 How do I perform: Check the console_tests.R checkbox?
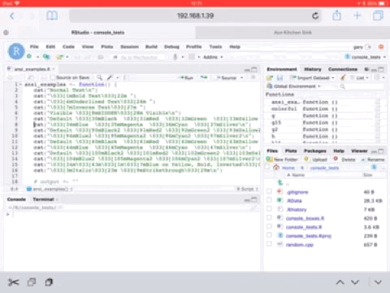[x=269, y=226]
